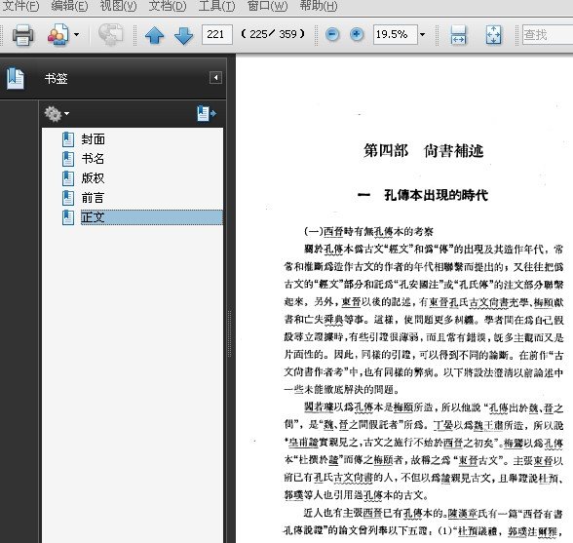The image size is (573, 543).
Task: Select the 前言 bookmark
Action: [x=94, y=198]
